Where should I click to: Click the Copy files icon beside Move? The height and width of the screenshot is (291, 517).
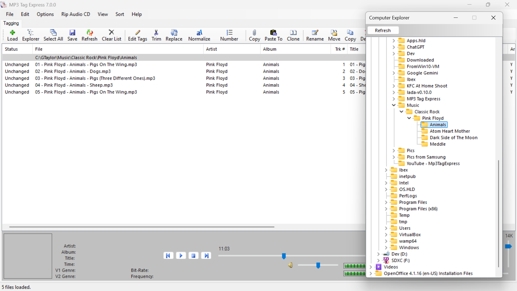(350, 35)
